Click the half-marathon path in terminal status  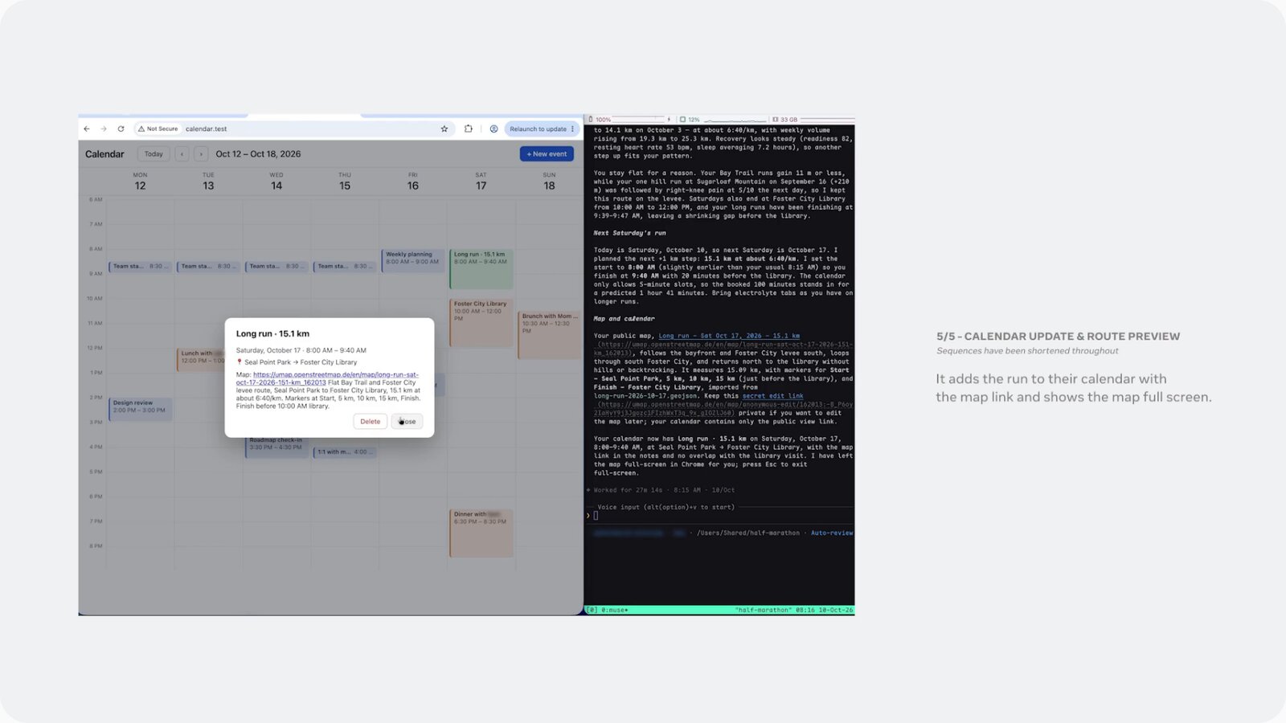click(748, 533)
